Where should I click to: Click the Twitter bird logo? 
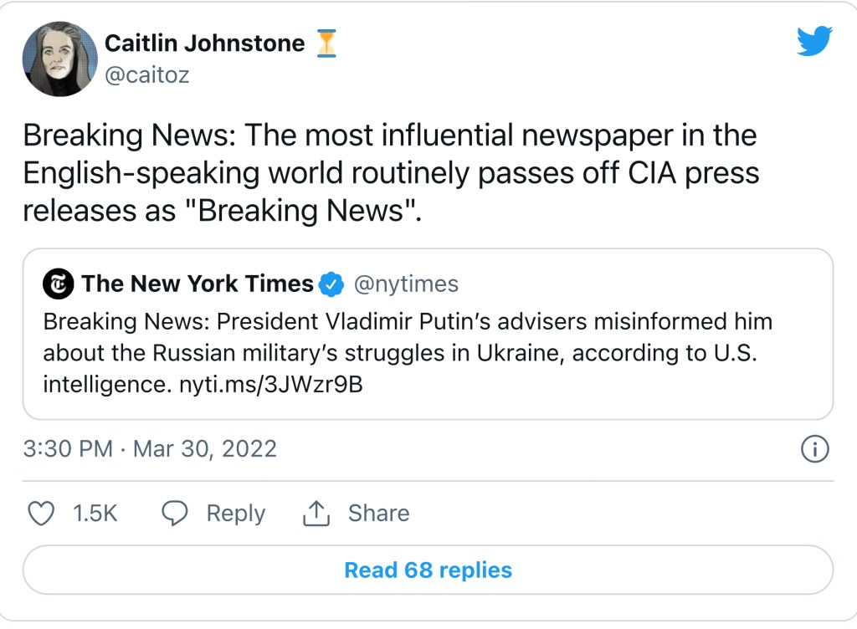click(813, 41)
